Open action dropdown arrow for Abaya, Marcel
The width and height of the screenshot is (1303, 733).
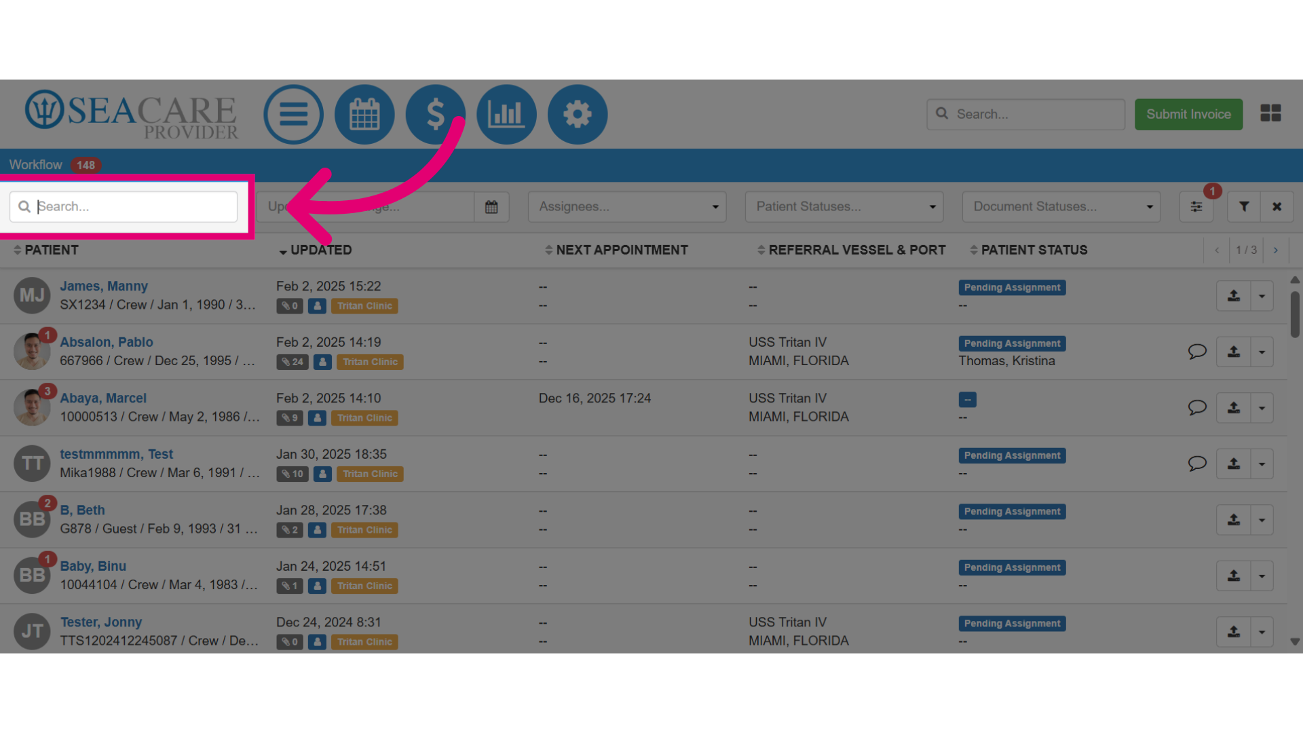(x=1262, y=408)
